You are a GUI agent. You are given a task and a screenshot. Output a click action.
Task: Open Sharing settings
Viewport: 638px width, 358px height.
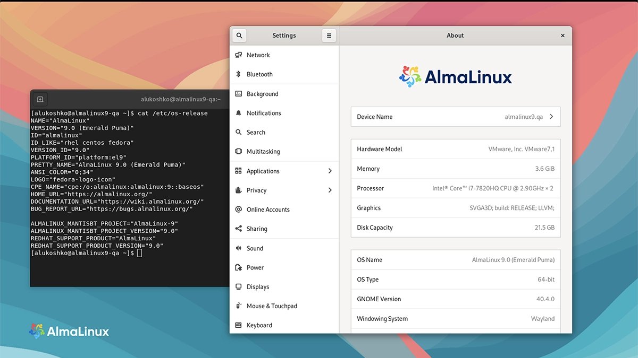pyautogui.click(x=258, y=229)
